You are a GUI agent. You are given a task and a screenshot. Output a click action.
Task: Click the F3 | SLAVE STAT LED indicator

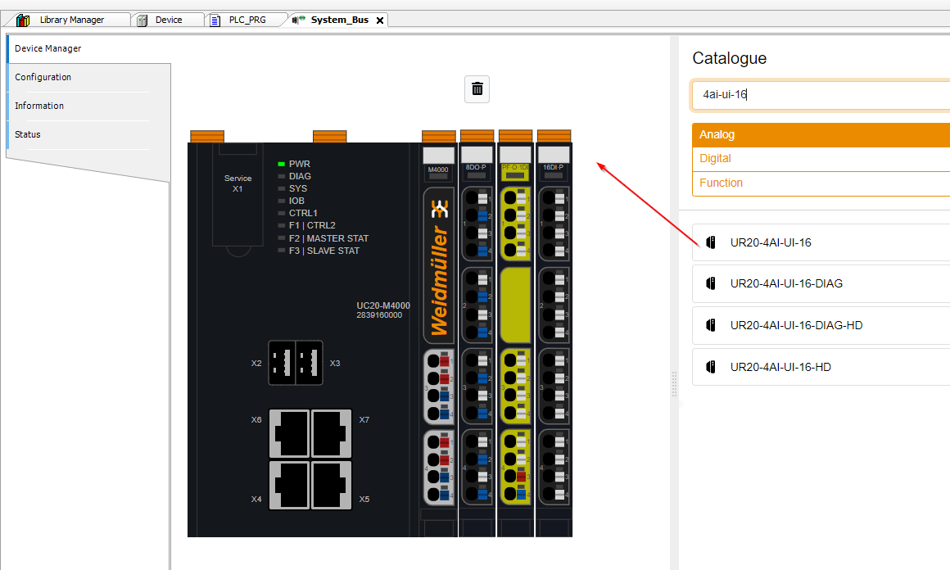coord(281,250)
